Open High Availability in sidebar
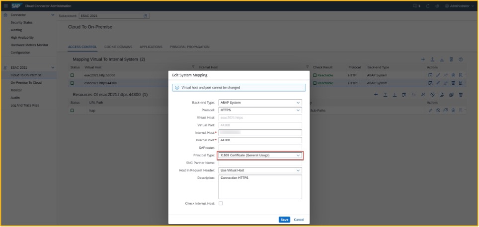479x227 pixels. tap(22, 38)
